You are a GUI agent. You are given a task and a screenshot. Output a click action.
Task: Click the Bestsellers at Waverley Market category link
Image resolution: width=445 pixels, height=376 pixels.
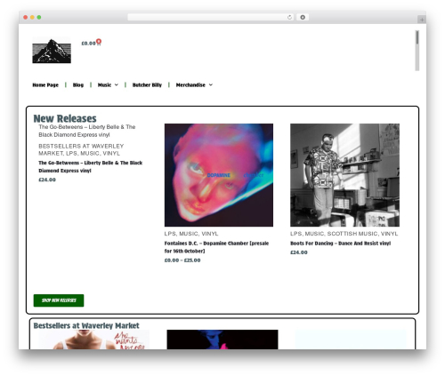(x=81, y=149)
